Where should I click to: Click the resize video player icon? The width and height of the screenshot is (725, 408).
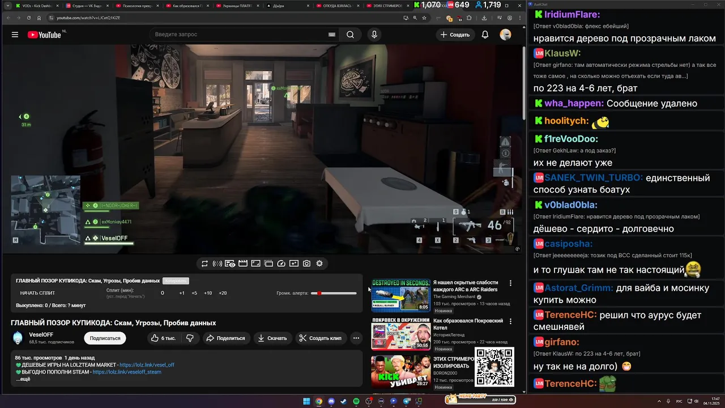[255, 263]
